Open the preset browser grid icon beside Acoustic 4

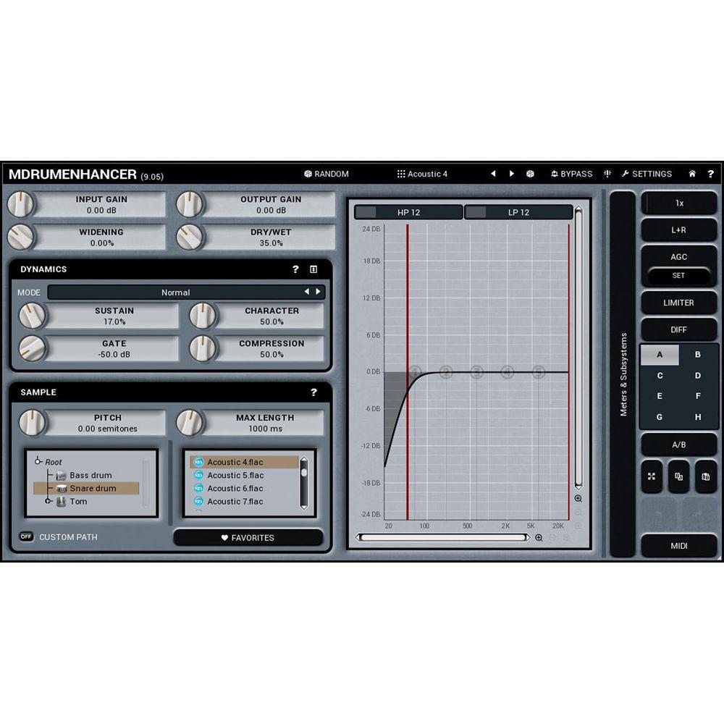tap(400, 174)
